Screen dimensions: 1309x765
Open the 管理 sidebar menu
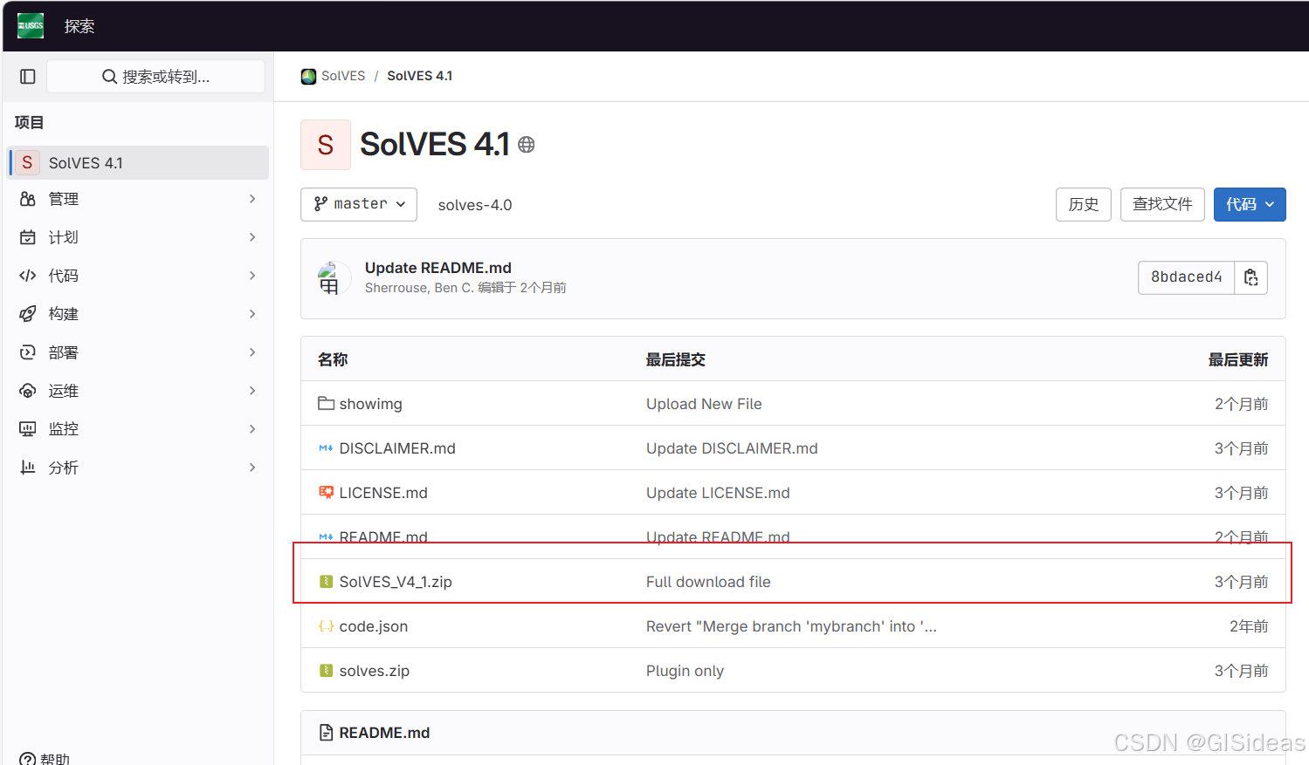point(139,199)
